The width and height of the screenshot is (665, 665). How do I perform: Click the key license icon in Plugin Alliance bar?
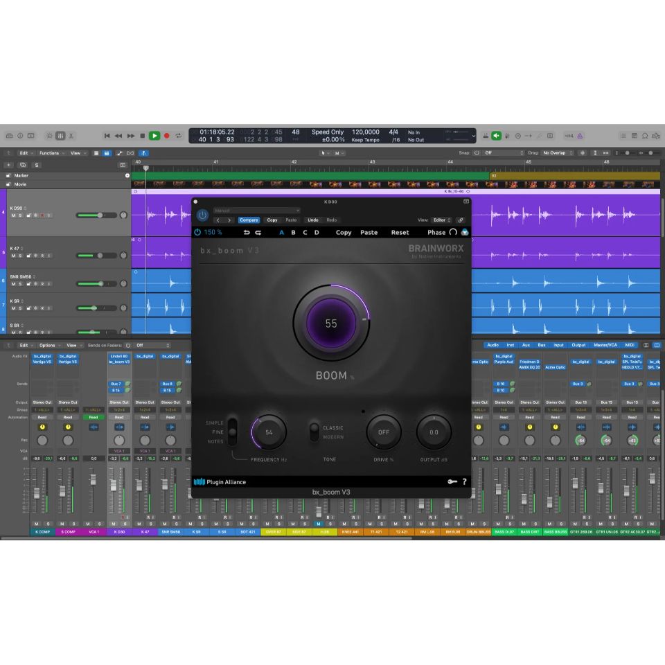coord(452,481)
